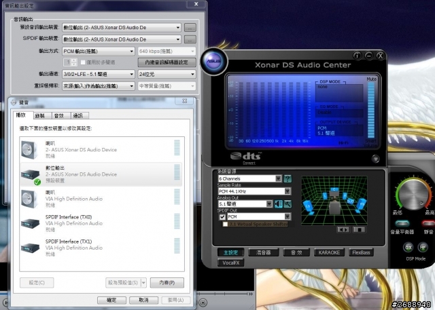Open the Mixer tab in Xonar

click(263, 252)
